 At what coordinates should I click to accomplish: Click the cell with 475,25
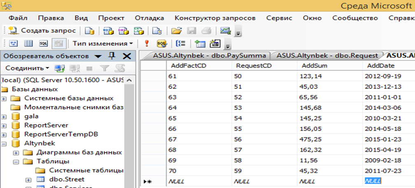(330, 139)
